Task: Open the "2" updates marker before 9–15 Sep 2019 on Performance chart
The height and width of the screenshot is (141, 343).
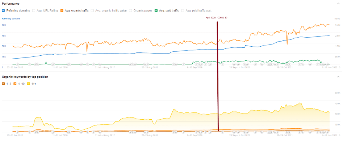Action: tap(183, 64)
